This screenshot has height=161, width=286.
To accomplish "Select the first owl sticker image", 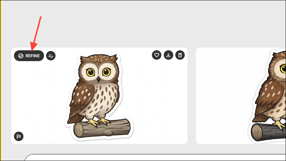I will (99, 96).
